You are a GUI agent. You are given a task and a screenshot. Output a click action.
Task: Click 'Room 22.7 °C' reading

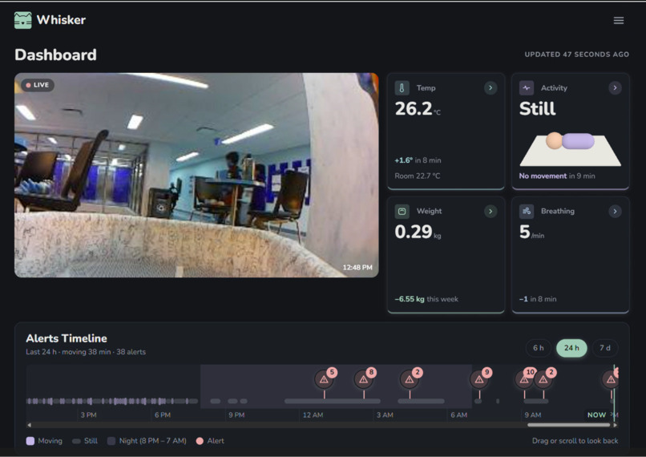418,176
